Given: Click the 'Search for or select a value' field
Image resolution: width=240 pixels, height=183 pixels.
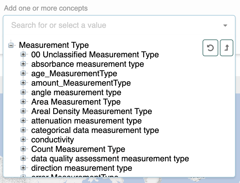Looking at the screenshot, I should (112, 25).
